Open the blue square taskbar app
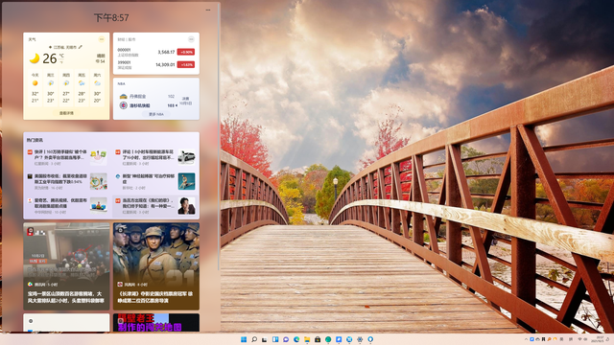 339,339
